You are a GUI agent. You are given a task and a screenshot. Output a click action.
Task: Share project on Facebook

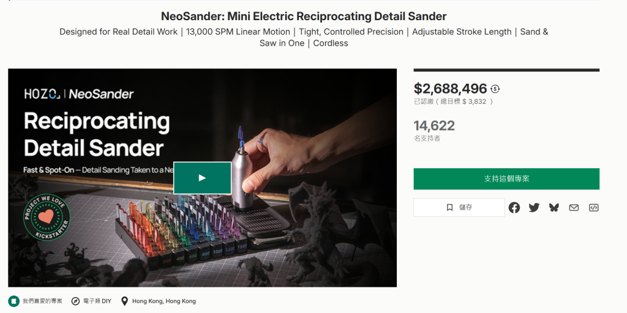[x=514, y=208]
